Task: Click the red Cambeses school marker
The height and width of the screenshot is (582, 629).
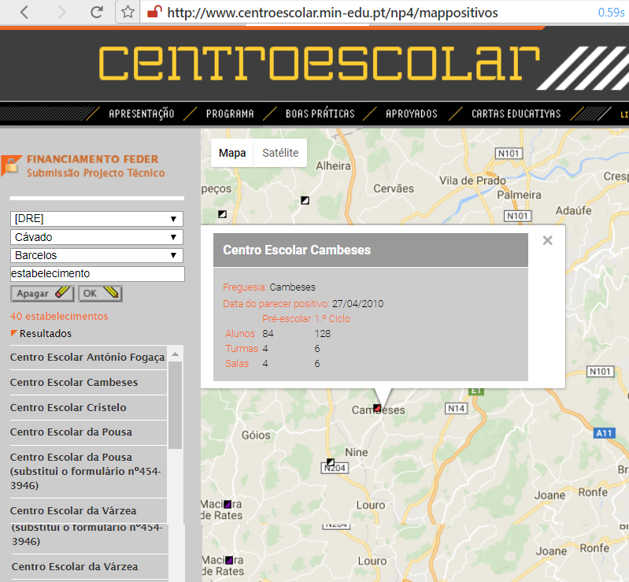Action: click(376, 408)
